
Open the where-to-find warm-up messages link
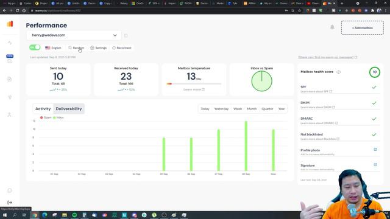click(328, 57)
